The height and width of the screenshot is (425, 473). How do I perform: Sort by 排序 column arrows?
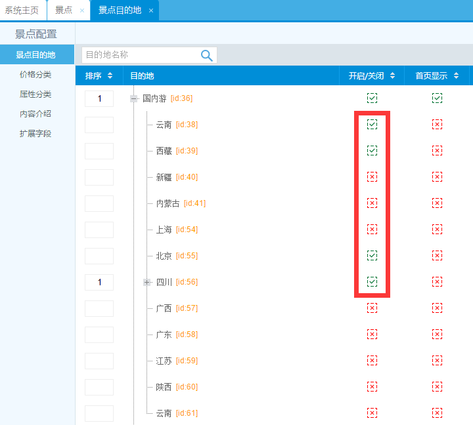[110, 76]
